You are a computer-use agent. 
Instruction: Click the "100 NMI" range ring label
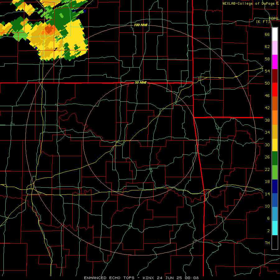(141, 25)
